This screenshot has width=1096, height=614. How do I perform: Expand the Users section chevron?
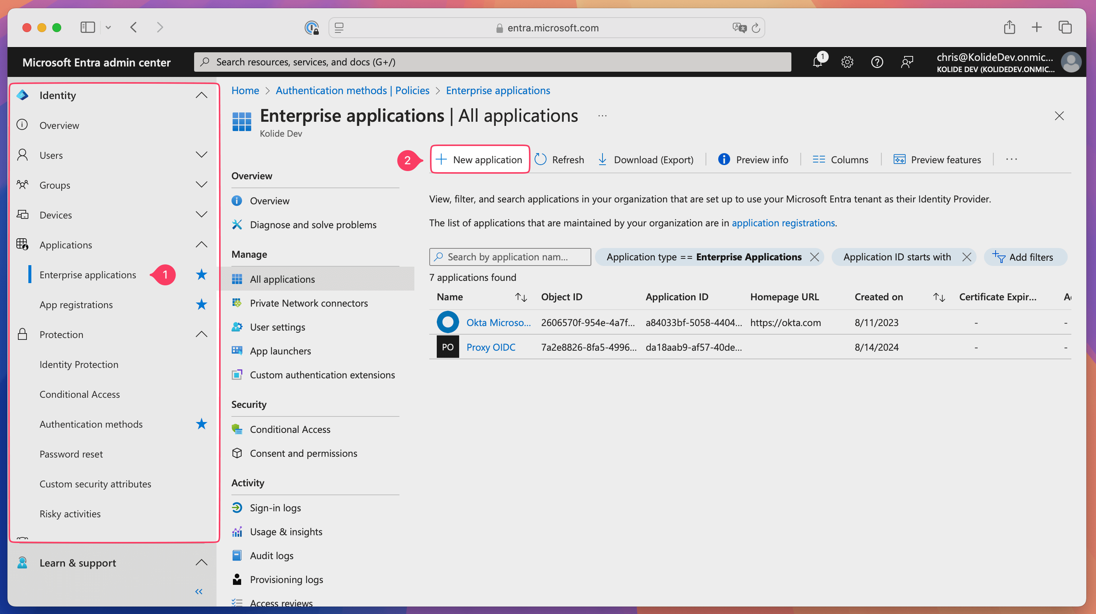(201, 155)
